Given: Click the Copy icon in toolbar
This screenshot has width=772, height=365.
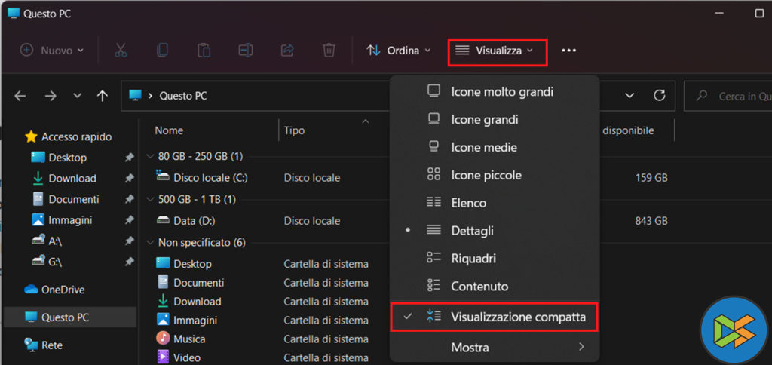Looking at the screenshot, I should point(162,51).
